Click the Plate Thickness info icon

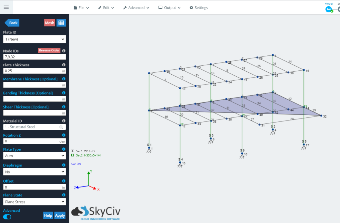tap(64, 65)
